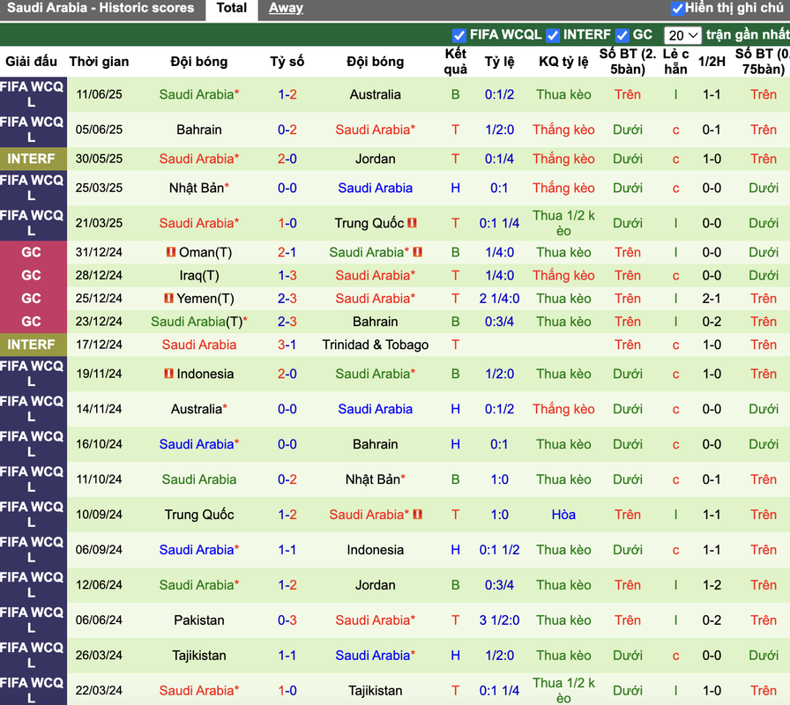Click Thua 1/2 kèo on 22/03/24
This screenshot has width=790, height=705.
point(563,690)
